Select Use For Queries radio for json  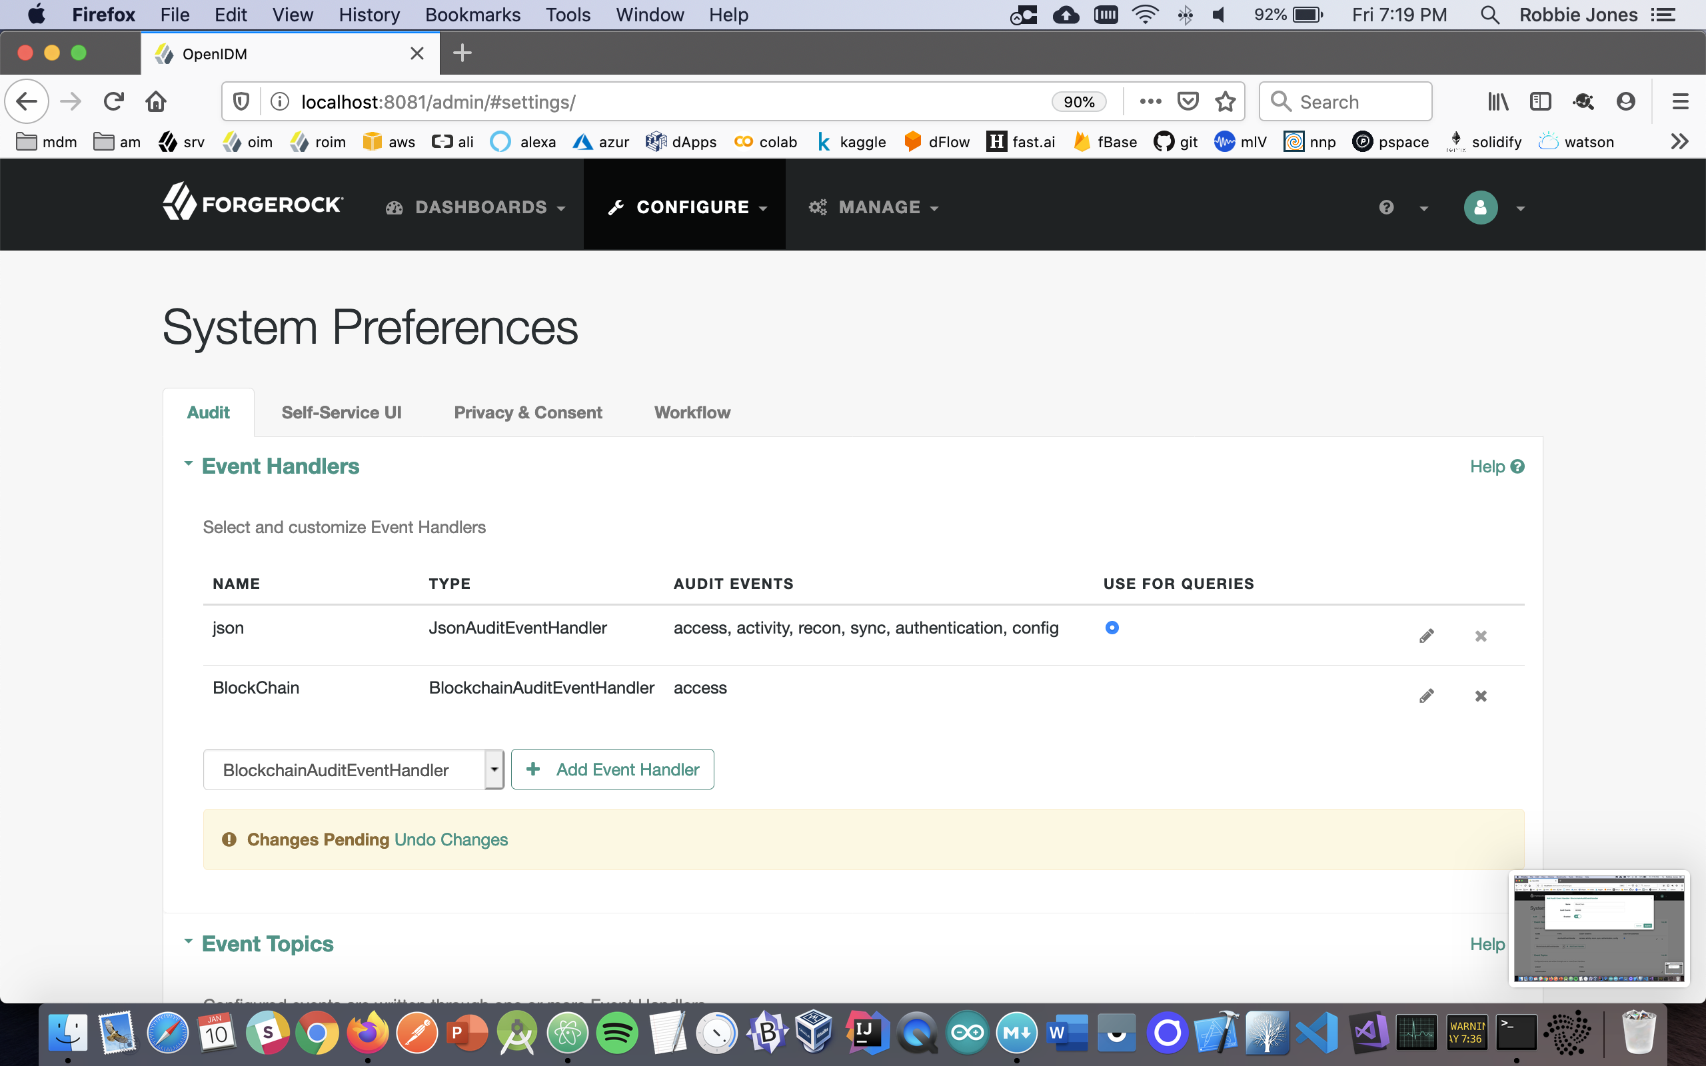click(1112, 628)
